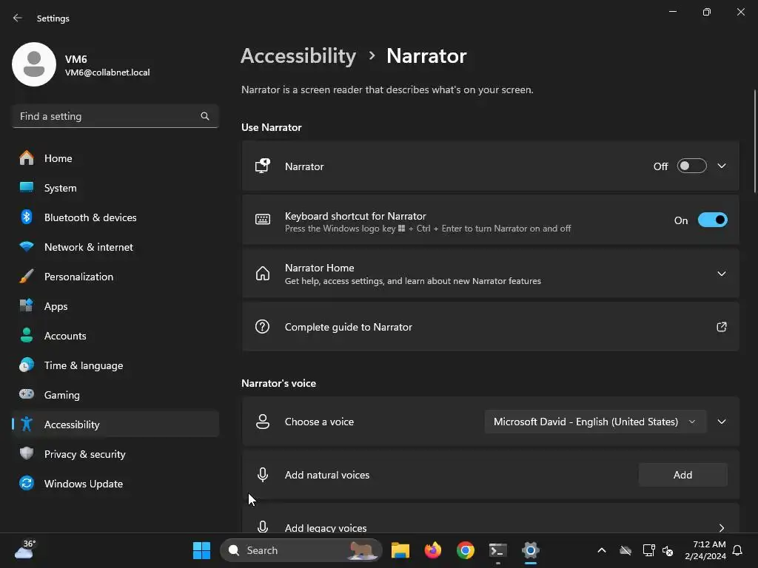Click the microphone icon for Add legacy voices
Image resolution: width=758 pixels, height=568 pixels.
tap(263, 527)
